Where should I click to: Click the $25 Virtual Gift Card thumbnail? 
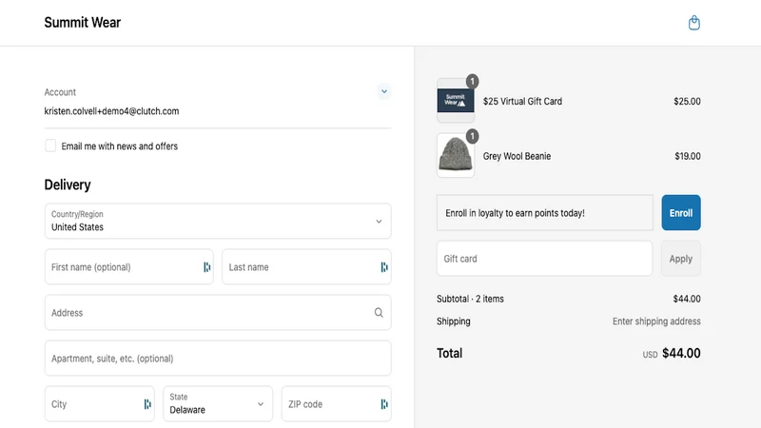click(x=456, y=101)
